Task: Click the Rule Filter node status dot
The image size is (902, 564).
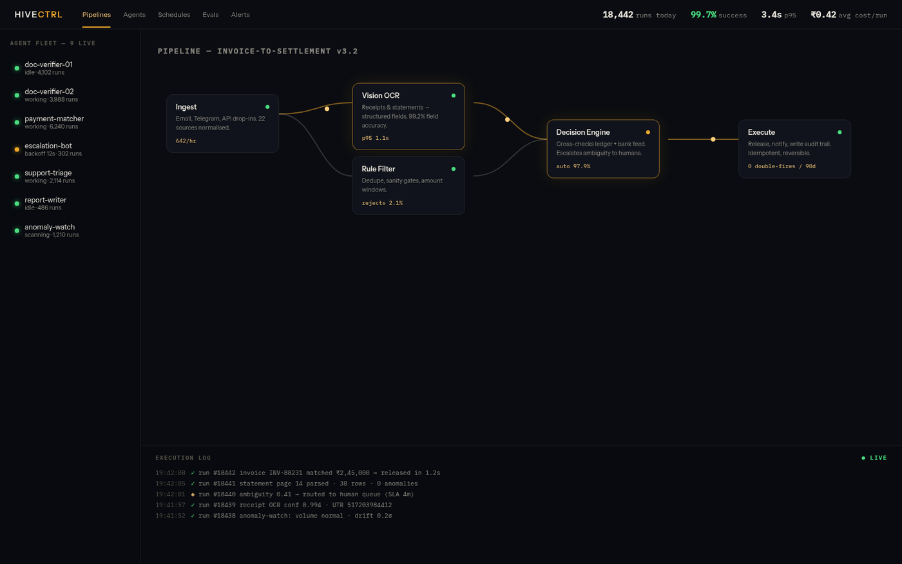Action: [x=454, y=169]
